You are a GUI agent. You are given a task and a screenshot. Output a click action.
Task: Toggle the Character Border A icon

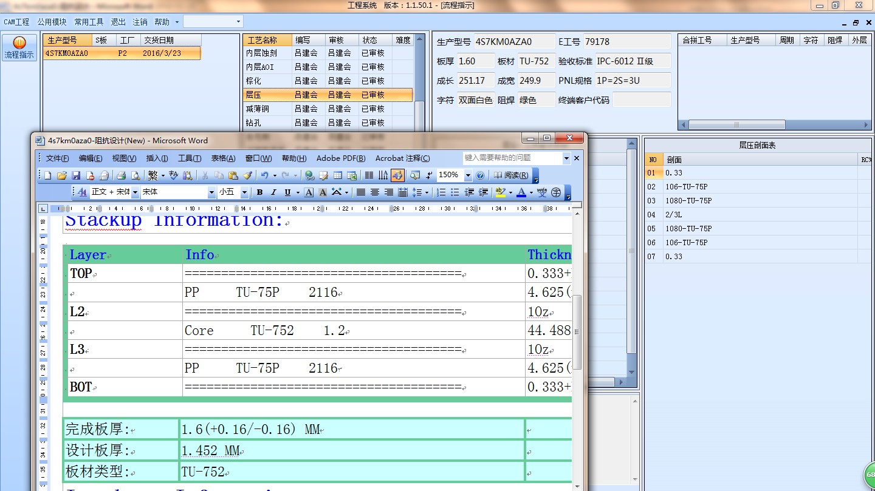309,192
